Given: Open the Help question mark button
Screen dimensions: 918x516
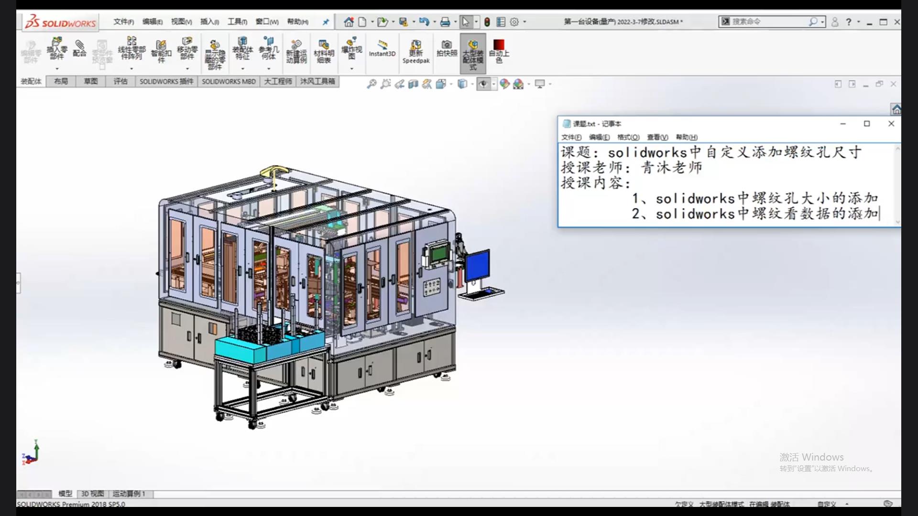Looking at the screenshot, I should coord(849,22).
